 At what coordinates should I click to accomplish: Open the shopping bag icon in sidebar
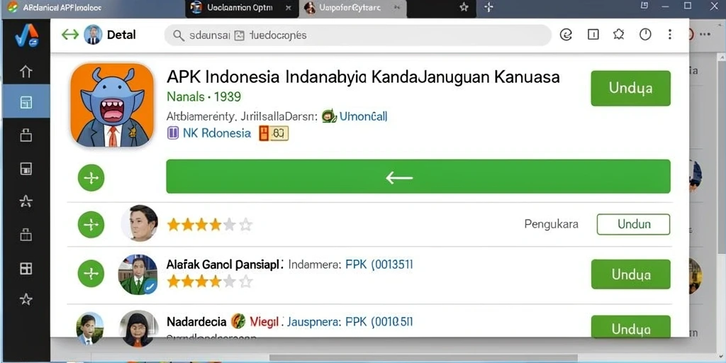(x=26, y=135)
